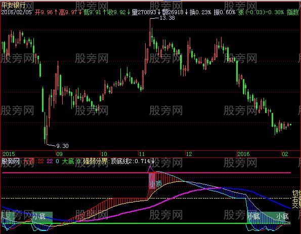Select the 12 month marker on timeline

(189, 154)
